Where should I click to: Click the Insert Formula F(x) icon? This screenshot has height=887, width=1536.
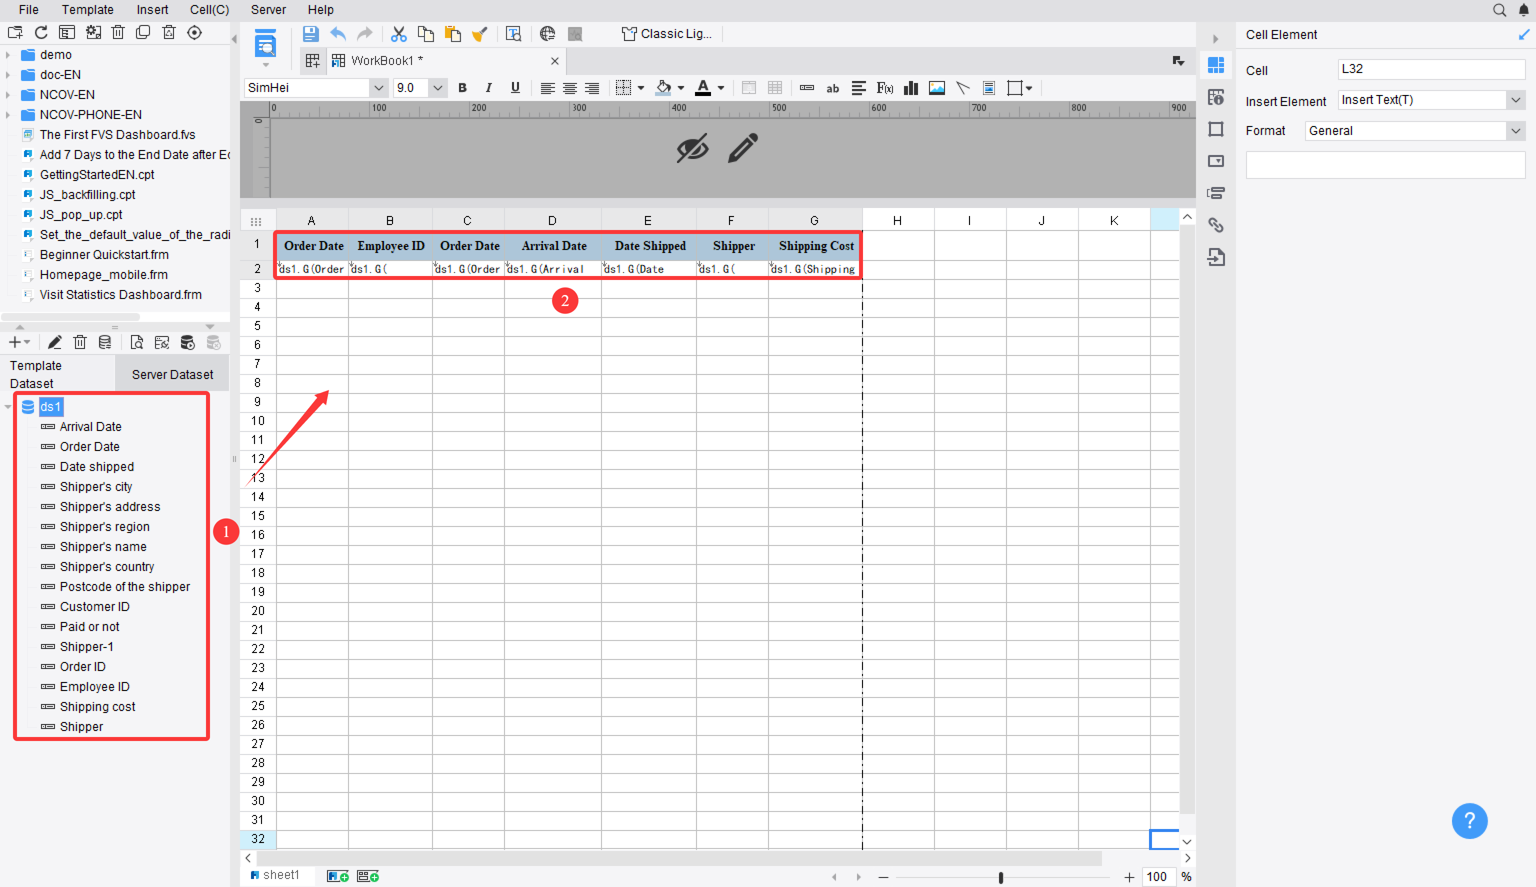(x=885, y=88)
